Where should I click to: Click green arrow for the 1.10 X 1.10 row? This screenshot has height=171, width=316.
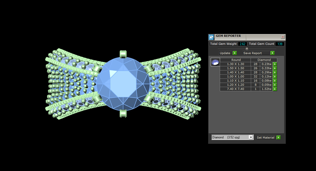[275, 81]
